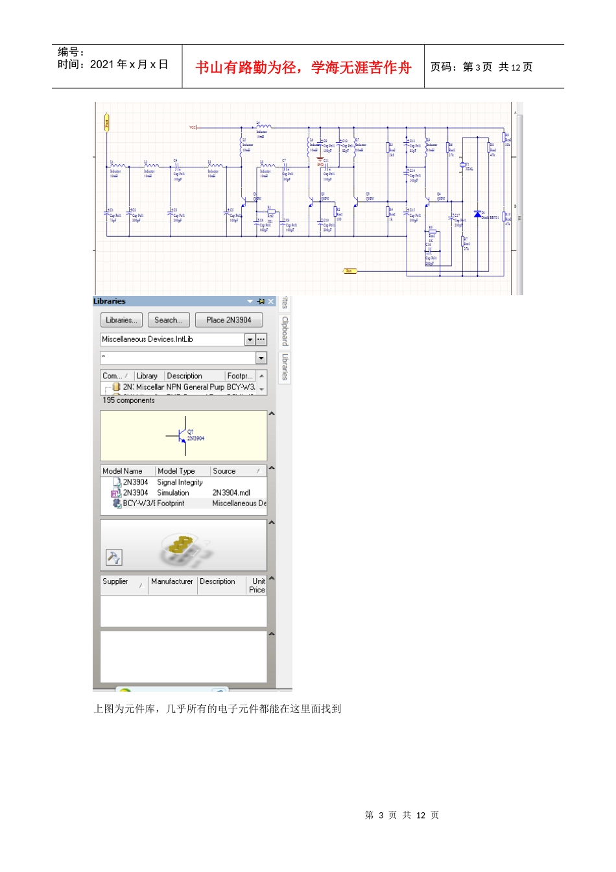The height and width of the screenshot is (872, 616).
Task: Sort by Supplier column header
Action: point(124,585)
